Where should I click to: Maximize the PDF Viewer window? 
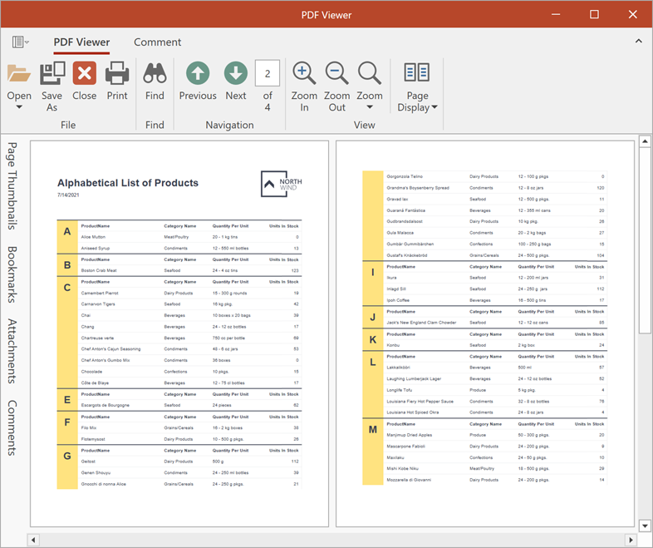pos(594,15)
